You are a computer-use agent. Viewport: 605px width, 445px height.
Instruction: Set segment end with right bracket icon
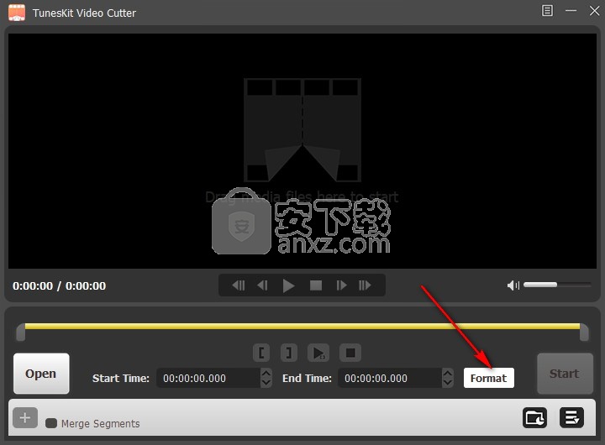click(x=288, y=353)
